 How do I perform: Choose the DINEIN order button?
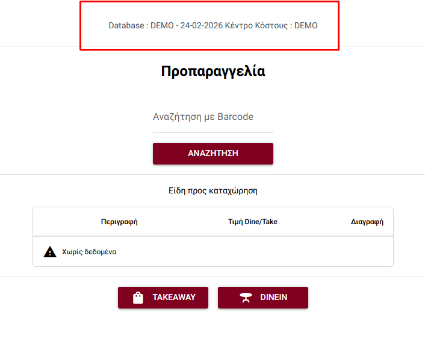262,298
